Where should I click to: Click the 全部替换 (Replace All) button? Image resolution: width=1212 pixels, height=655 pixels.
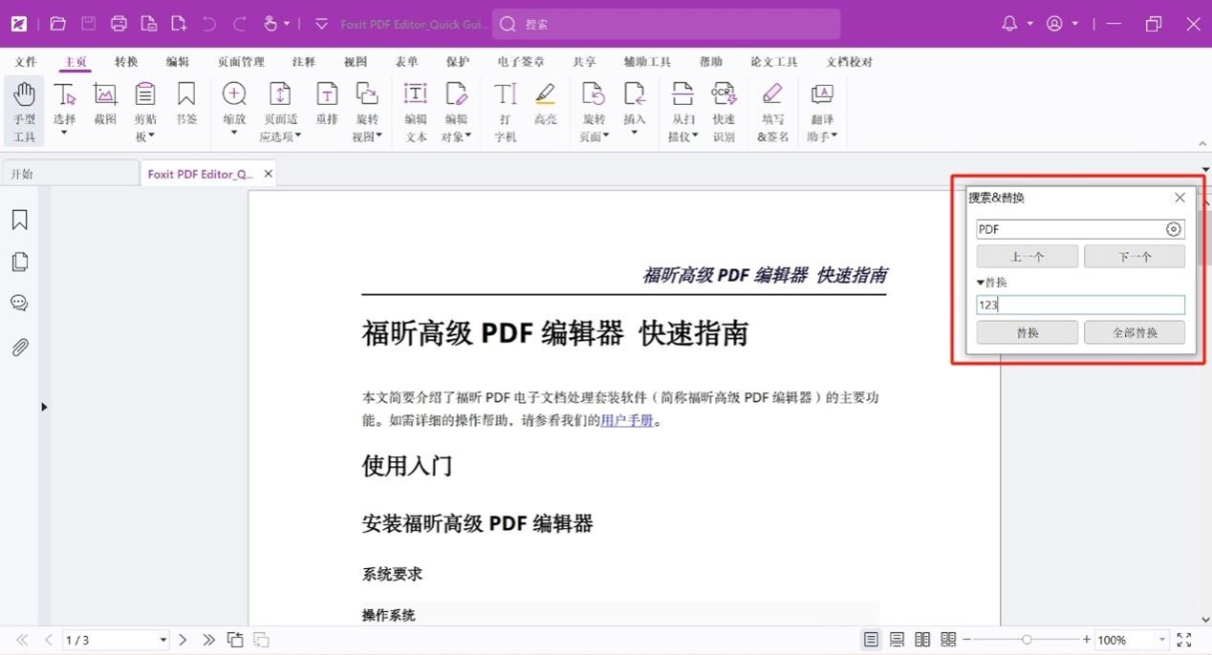[x=1135, y=333]
